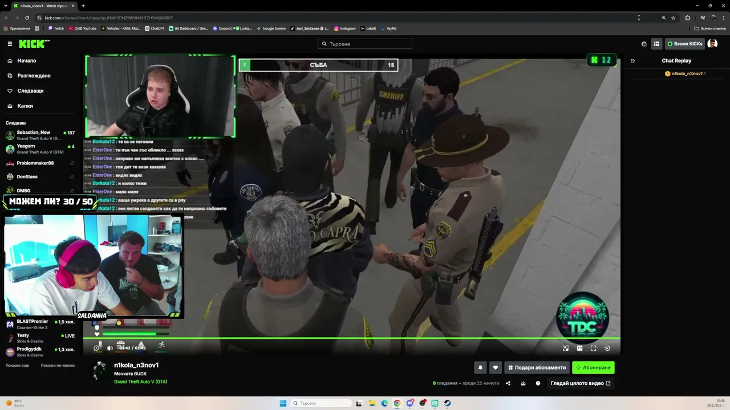Viewport: 730px width, 410px height.
Task: Open the Всички отметки bookmarks folder
Action: click(x=710, y=28)
